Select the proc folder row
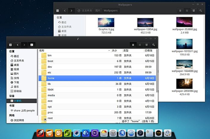This screenshot has height=139, width=210. coord(97,112)
